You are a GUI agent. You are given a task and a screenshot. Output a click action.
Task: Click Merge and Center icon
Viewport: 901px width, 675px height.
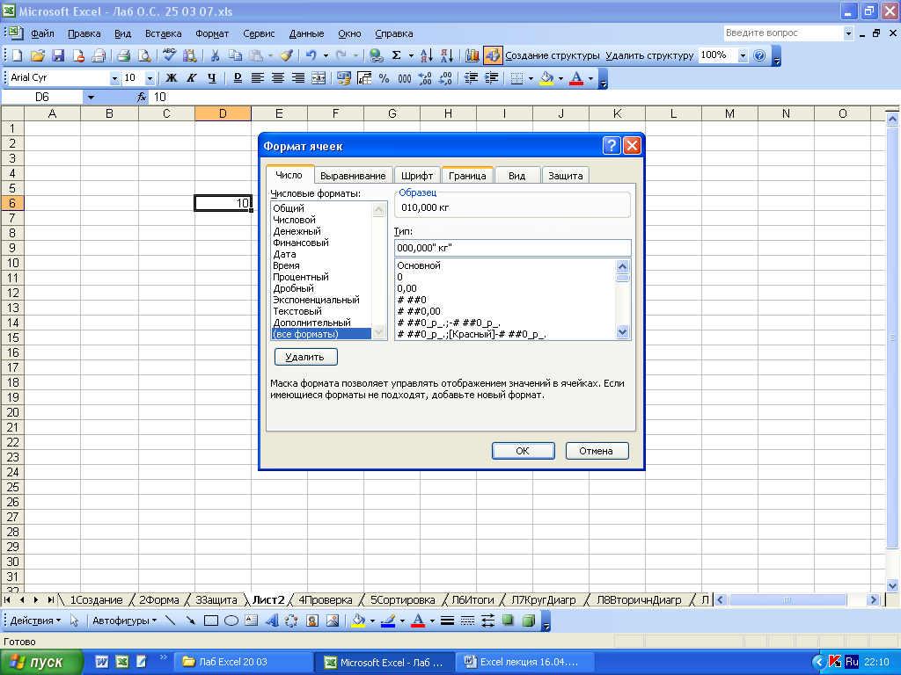[x=319, y=78]
